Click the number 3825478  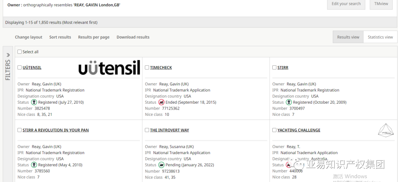tap(42, 108)
